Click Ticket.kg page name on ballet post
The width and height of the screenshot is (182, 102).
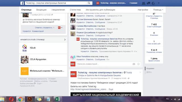tap(100, 73)
